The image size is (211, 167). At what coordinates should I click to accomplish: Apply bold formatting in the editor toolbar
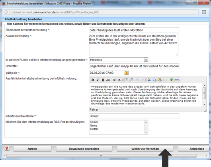pos(93,80)
